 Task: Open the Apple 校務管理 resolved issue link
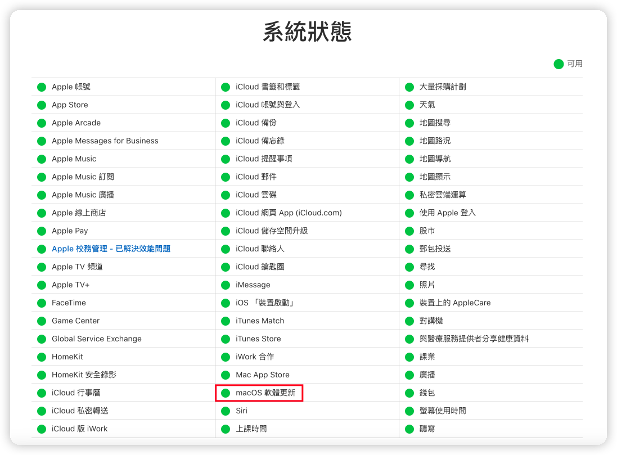pos(111,249)
